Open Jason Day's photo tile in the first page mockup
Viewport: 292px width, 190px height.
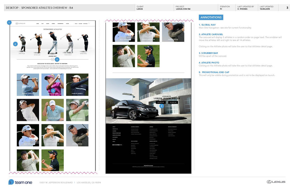53,160
